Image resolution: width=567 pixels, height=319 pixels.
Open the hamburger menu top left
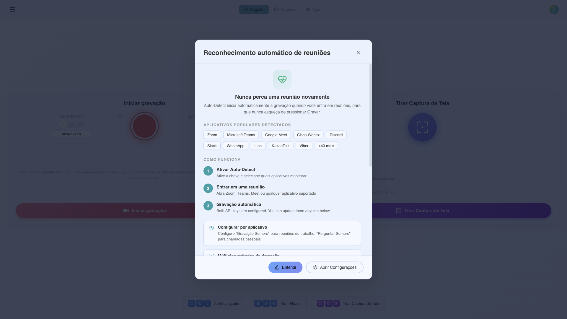(12, 9)
